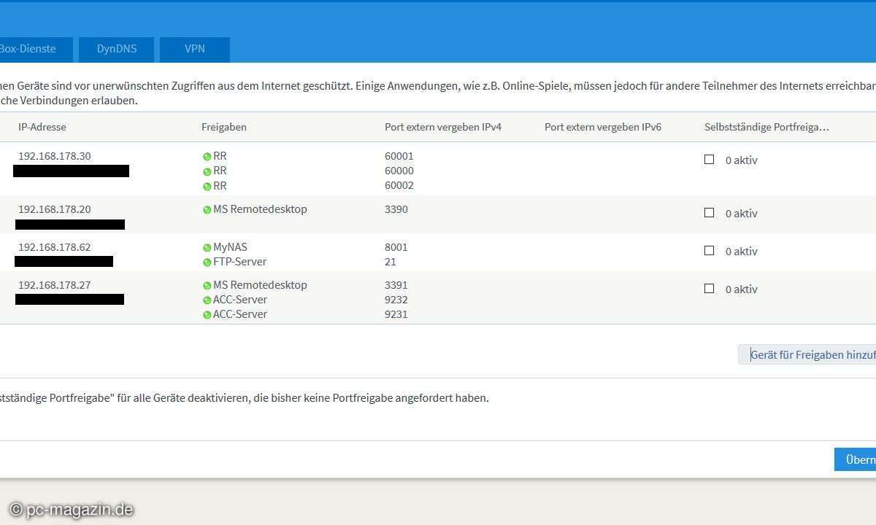Click Port extern vergeben IPv4 header
876x525 pixels.
pyautogui.click(x=443, y=127)
